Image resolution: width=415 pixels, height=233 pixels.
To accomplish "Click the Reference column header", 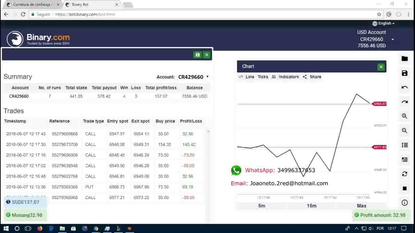I will click(59, 121).
